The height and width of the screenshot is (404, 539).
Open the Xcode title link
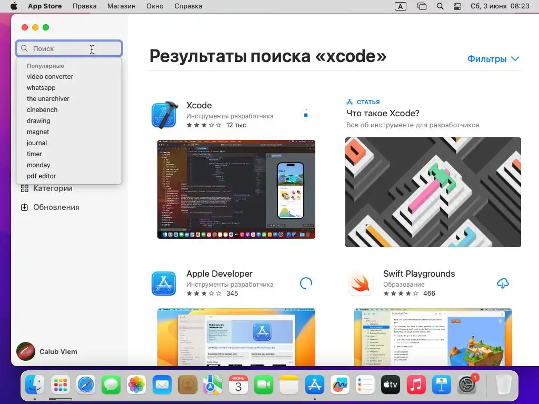198,105
